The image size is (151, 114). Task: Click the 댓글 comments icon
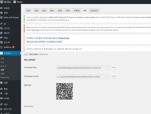tap(1, 38)
